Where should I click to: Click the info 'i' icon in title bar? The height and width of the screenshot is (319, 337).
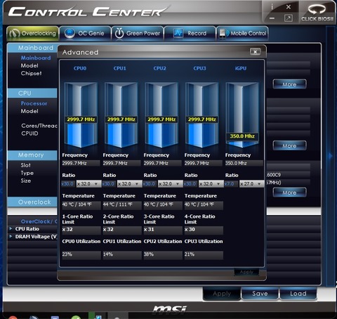[272, 7]
